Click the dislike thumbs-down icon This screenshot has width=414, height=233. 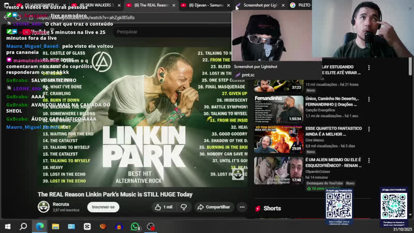[x=183, y=207]
